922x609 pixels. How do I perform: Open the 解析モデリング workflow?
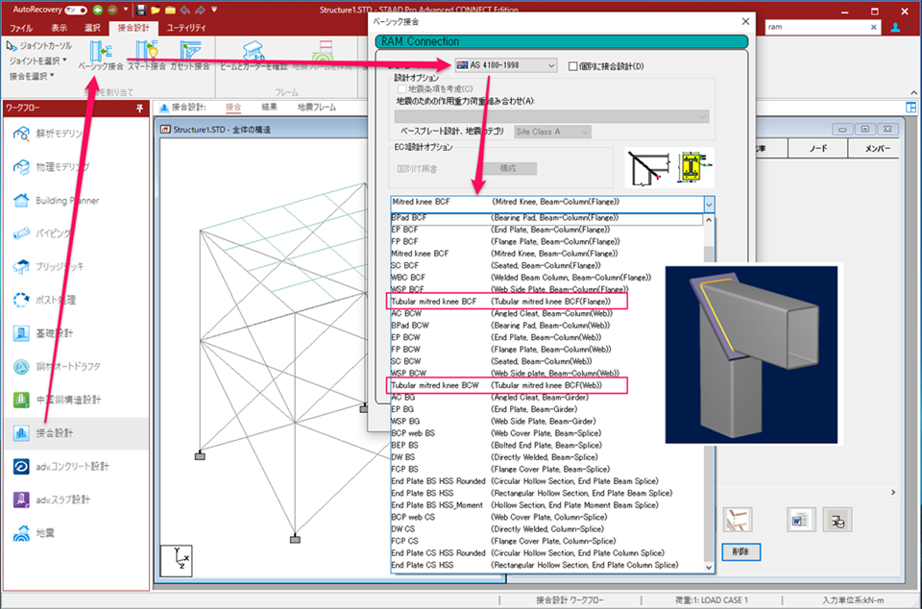pyautogui.click(x=77, y=134)
